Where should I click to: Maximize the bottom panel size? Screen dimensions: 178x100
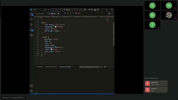(109, 67)
